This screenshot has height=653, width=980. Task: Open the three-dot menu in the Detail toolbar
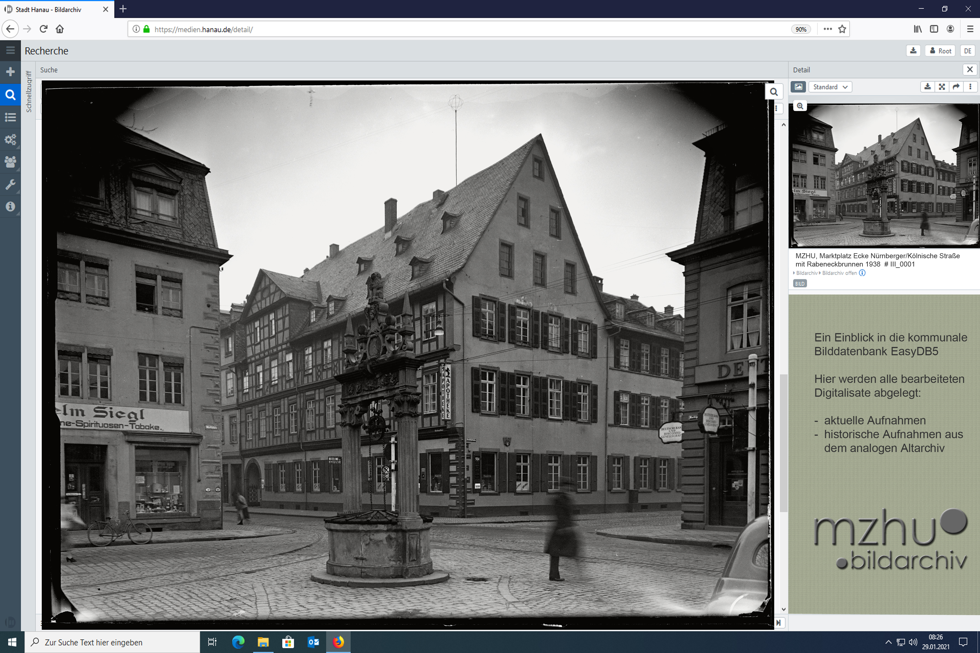tap(970, 87)
